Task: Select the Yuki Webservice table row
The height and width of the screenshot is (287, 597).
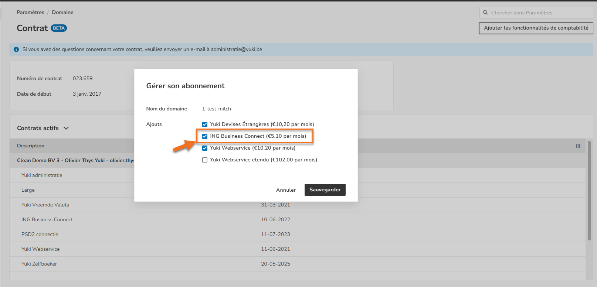Action: [298, 249]
